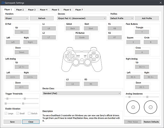Click the Refresh button
Viewport: 164px width, 128px height.
pos(42,18)
